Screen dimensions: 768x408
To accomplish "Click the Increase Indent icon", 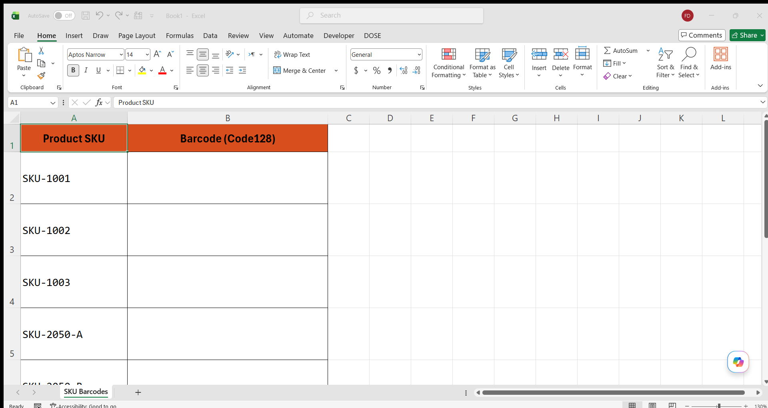I will pos(242,70).
